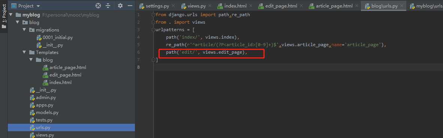443x138 pixels.
Task: Click HTML file icon of edit_page.html in tree
Action: click(45, 75)
